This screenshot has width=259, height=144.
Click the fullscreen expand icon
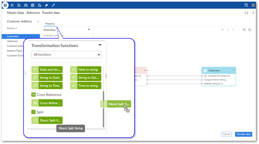246,13
